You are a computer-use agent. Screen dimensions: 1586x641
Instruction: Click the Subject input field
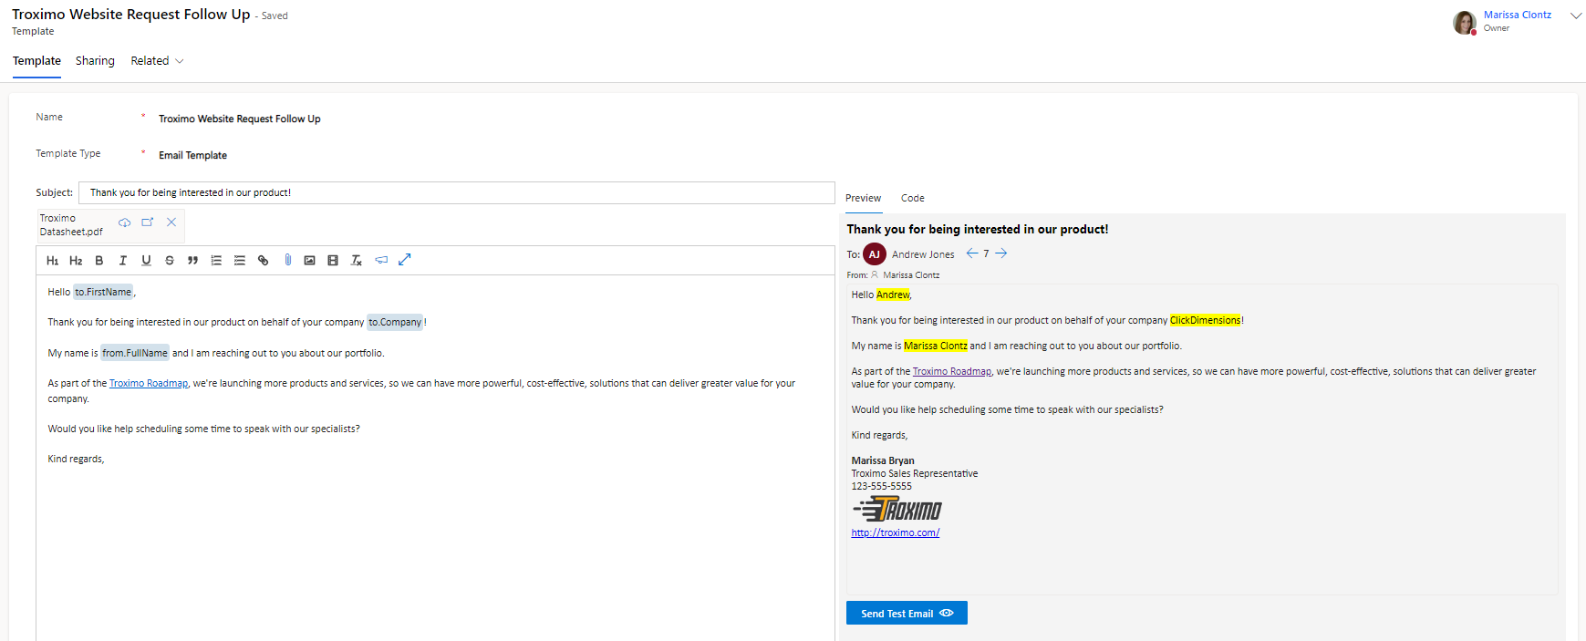pos(457,192)
